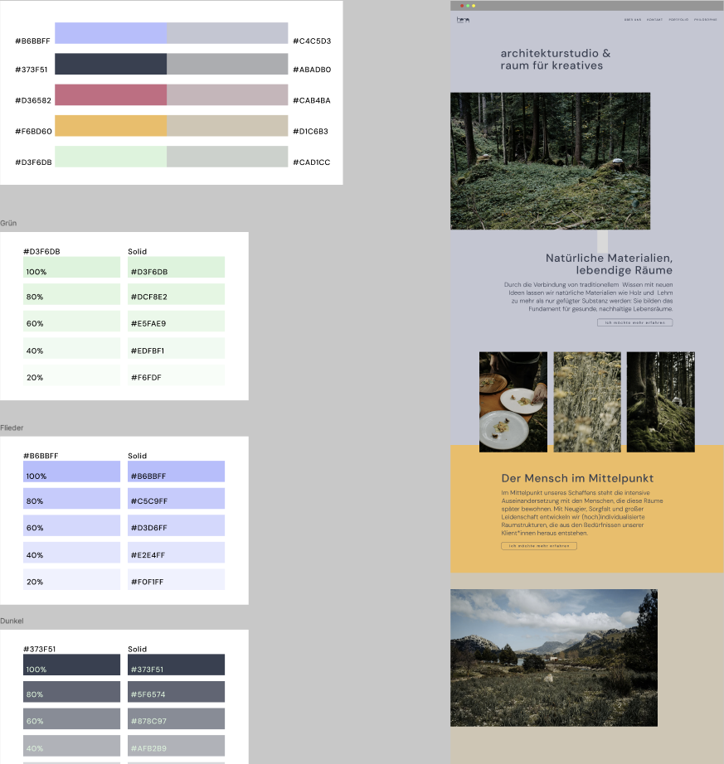
Task: Select the yellow swatch labeled #F6BD60
Action: (x=110, y=126)
